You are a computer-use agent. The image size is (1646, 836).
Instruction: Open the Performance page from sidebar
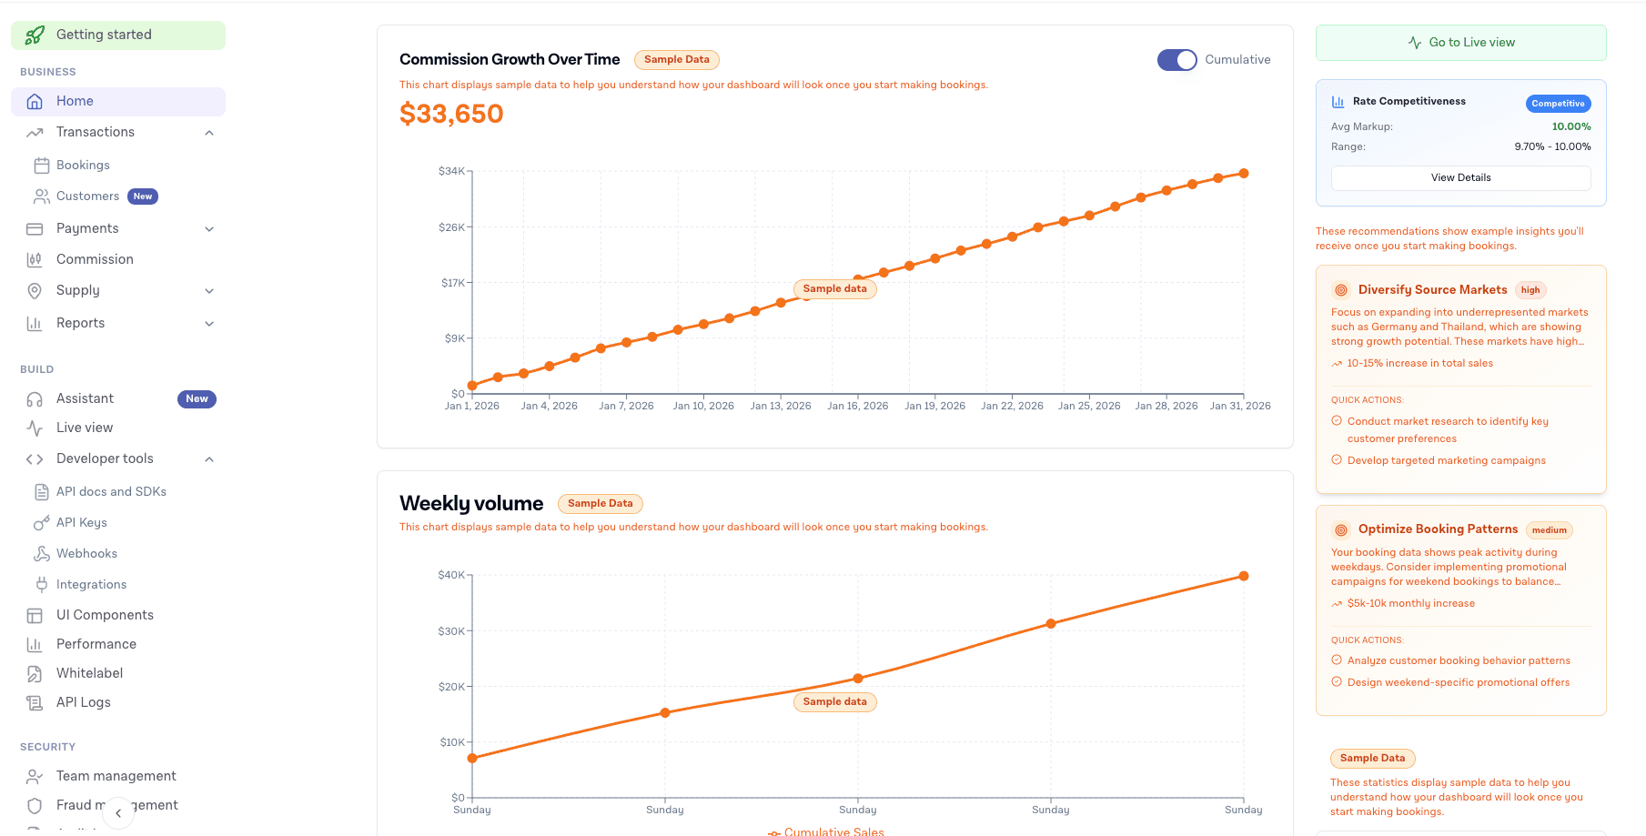click(96, 645)
